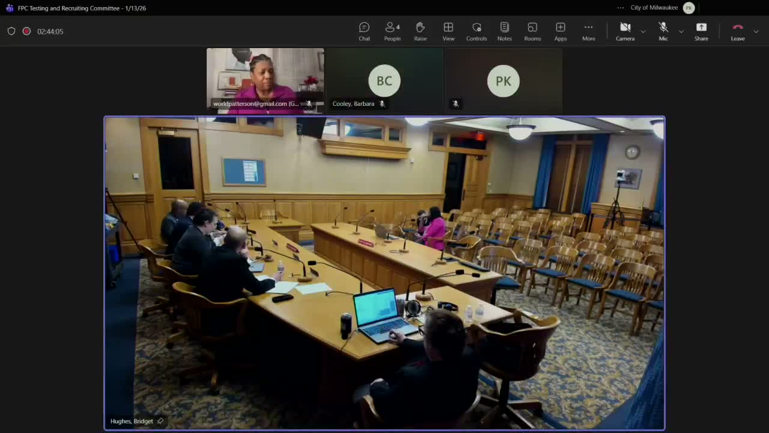The width and height of the screenshot is (769, 433).
Task: Click the shield meeting security icon
Action: [x=11, y=31]
